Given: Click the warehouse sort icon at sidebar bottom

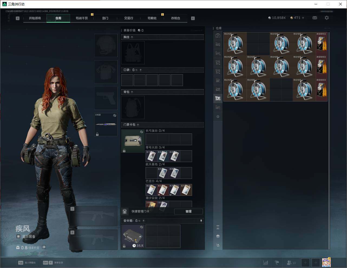Looking at the screenshot, I should coord(218,245).
